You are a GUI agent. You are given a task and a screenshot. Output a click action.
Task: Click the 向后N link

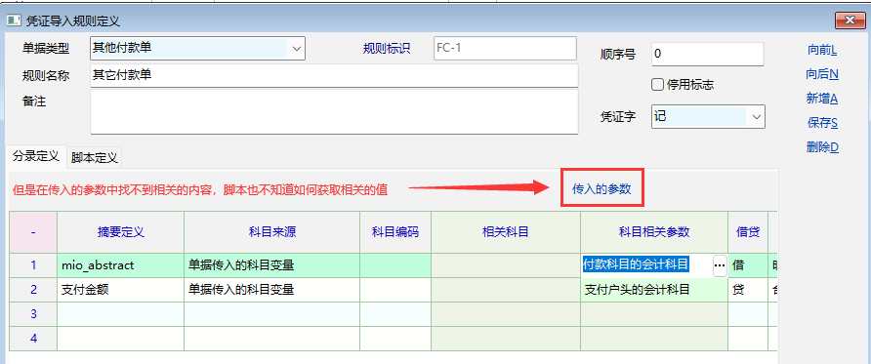click(x=822, y=74)
